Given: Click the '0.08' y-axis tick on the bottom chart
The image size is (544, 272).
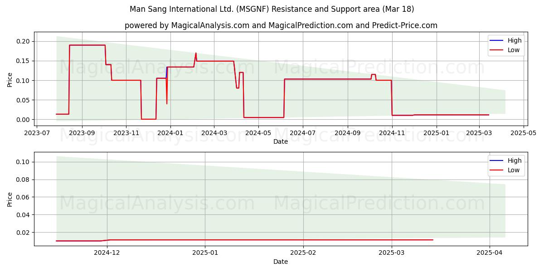Looking at the screenshot, I should [x=24, y=180].
